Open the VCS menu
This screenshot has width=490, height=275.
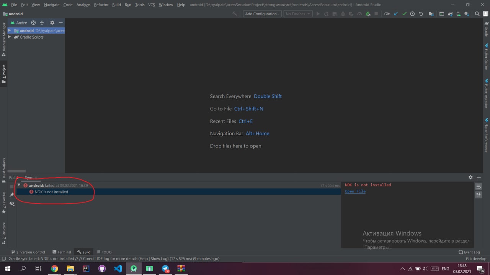[x=152, y=5]
